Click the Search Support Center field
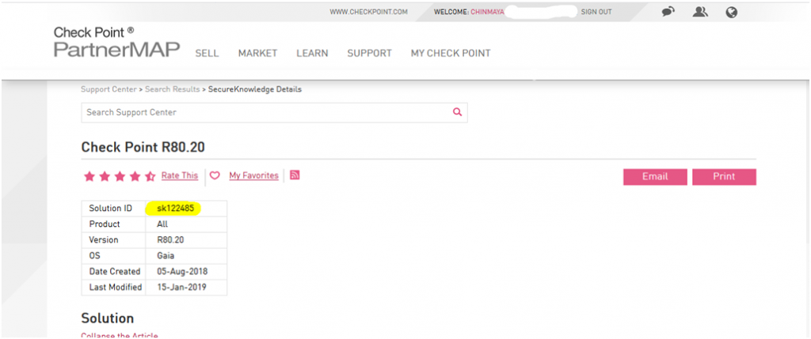The width and height of the screenshot is (811, 339). (x=274, y=112)
